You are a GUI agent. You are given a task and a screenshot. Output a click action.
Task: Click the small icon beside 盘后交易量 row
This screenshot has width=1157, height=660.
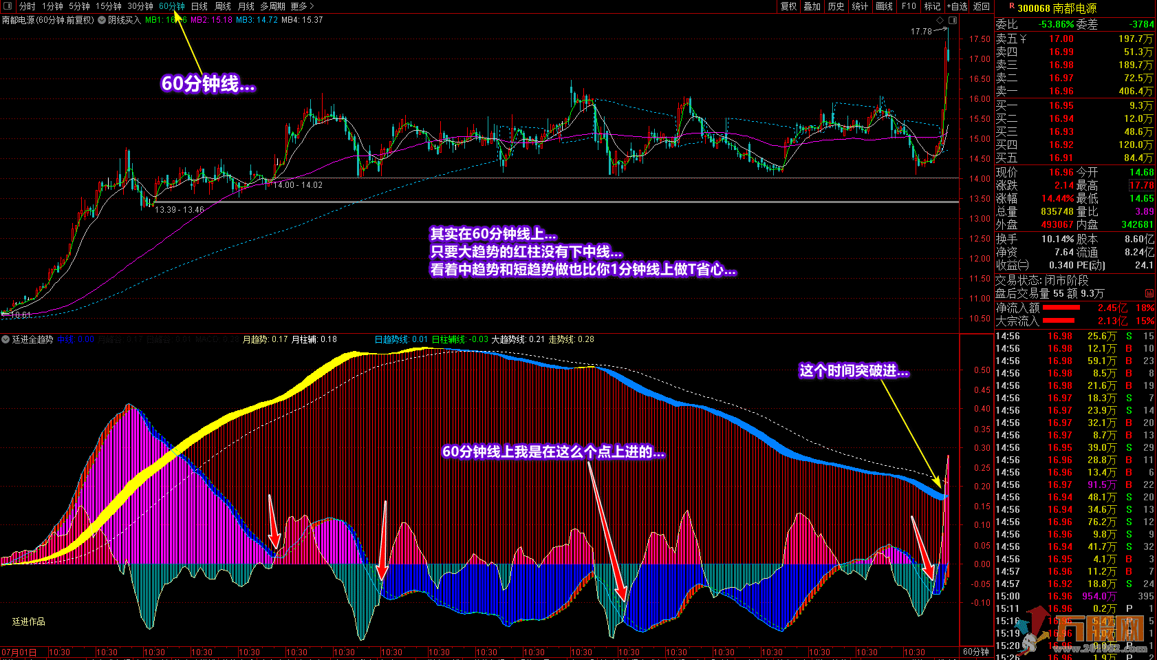point(1149,293)
